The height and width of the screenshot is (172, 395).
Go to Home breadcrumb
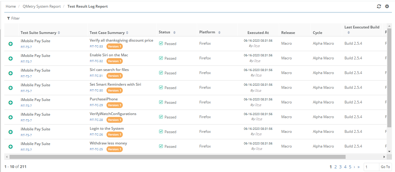point(11,6)
